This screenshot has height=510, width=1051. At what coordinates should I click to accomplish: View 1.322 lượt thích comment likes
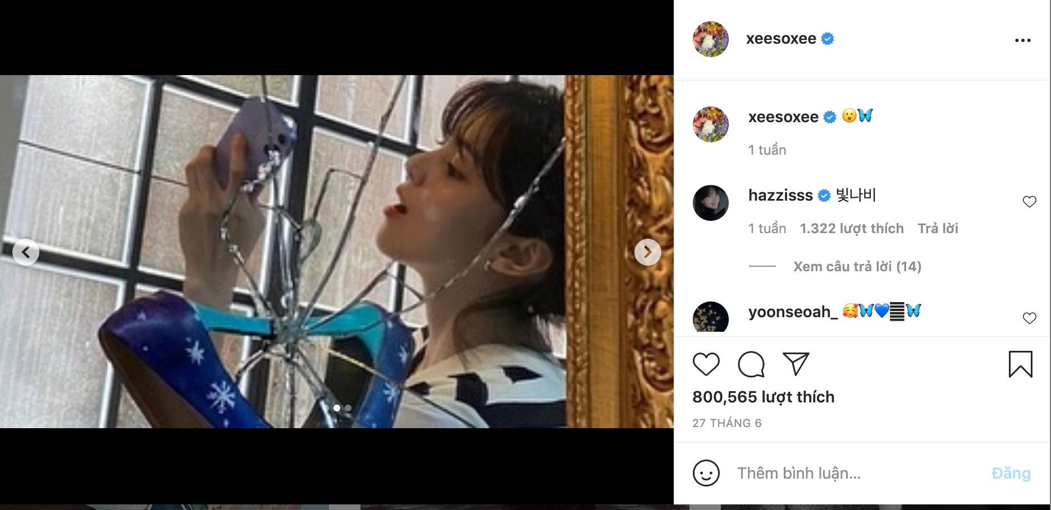pyautogui.click(x=852, y=229)
